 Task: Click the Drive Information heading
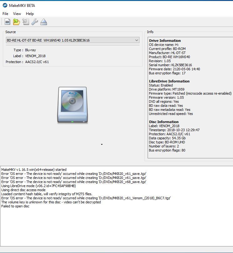click(165, 41)
